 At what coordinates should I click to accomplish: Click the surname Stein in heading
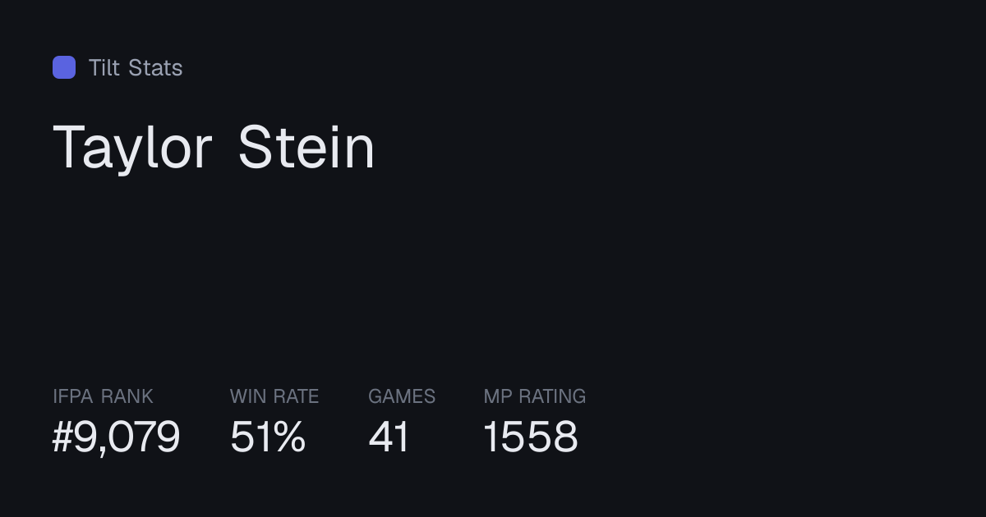click(306, 147)
